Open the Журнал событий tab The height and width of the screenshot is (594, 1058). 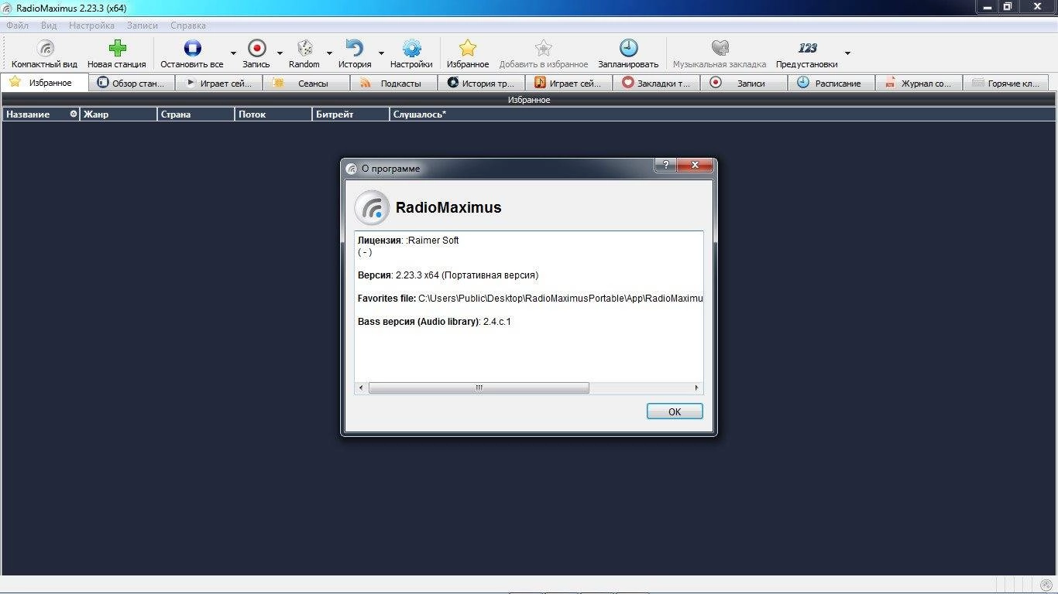point(919,83)
